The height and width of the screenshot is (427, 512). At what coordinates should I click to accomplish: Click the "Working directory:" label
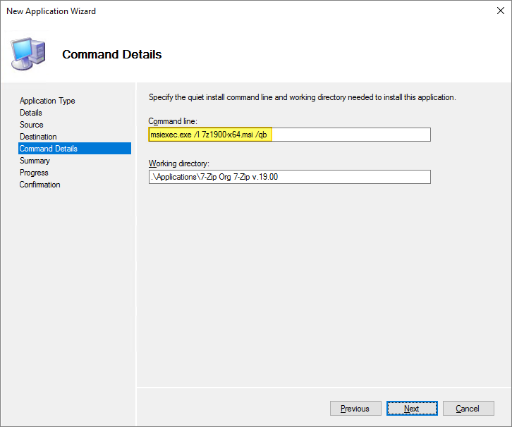click(179, 163)
